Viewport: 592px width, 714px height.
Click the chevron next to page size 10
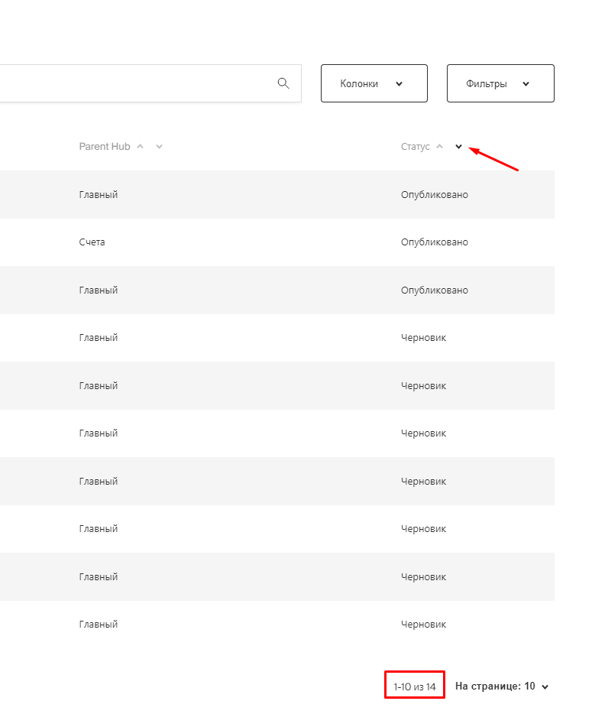[544, 686]
